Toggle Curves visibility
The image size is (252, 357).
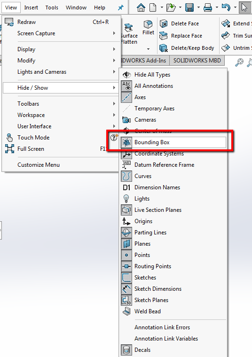pyautogui.click(x=173, y=176)
